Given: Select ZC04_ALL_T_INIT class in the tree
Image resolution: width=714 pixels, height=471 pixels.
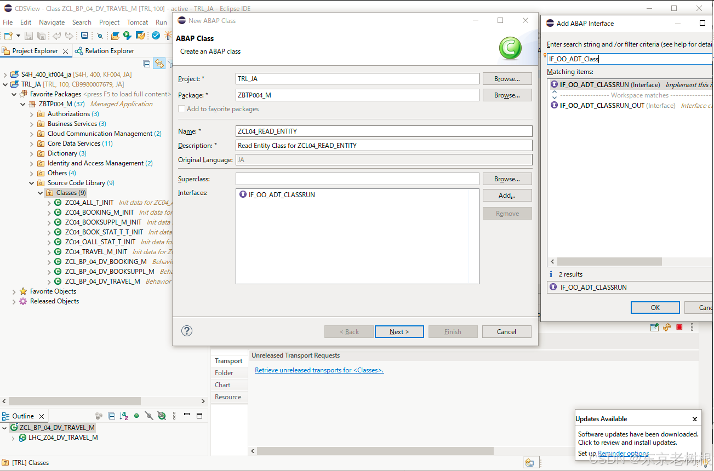Looking at the screenshot, I should (x=89, y=203).
